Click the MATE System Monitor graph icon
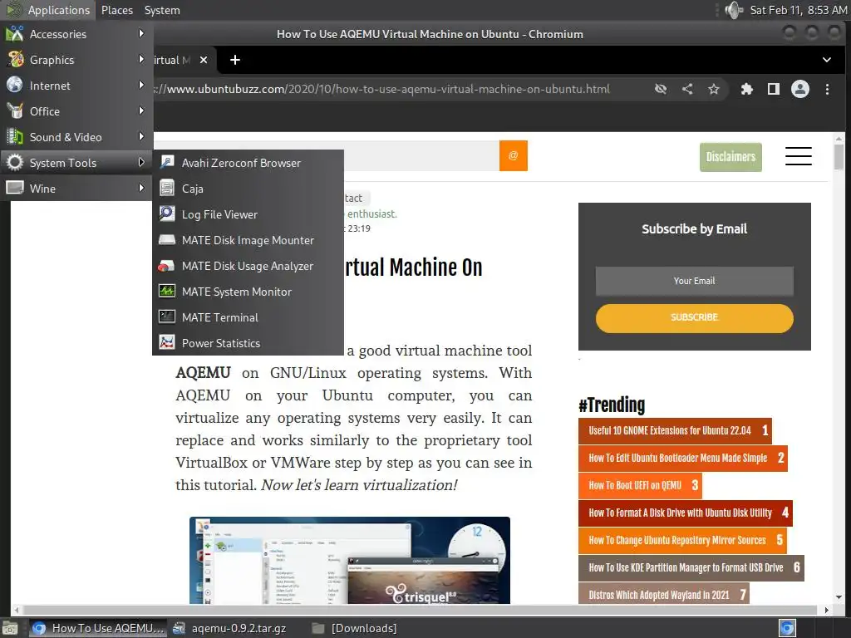Screen dimensions: 851x638 point(166,292)
